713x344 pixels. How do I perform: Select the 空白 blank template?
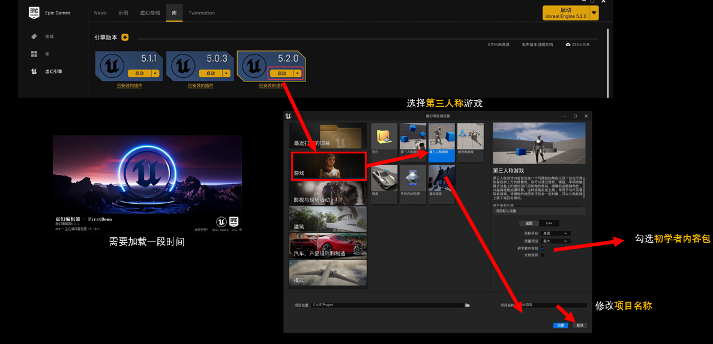pos(384,143)
